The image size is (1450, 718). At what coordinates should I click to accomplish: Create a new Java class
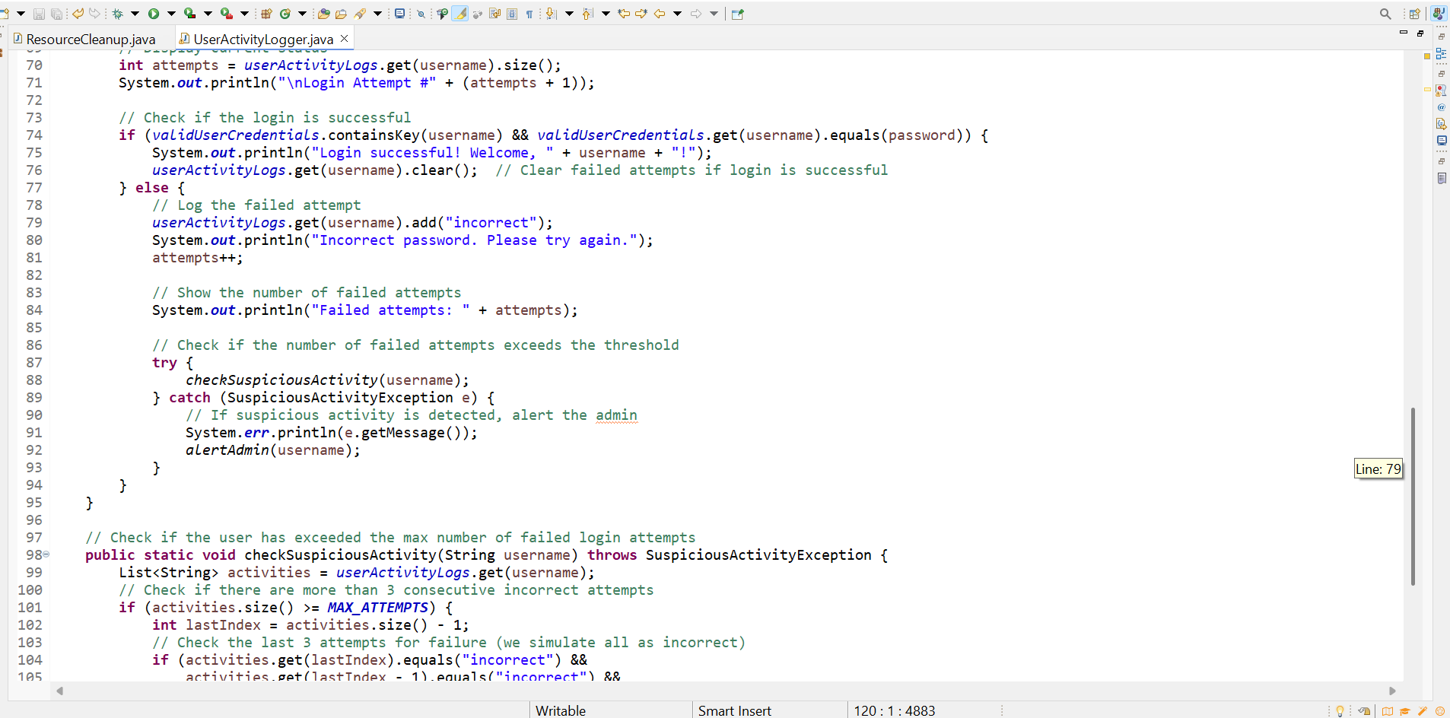click(x=285, y=14)
